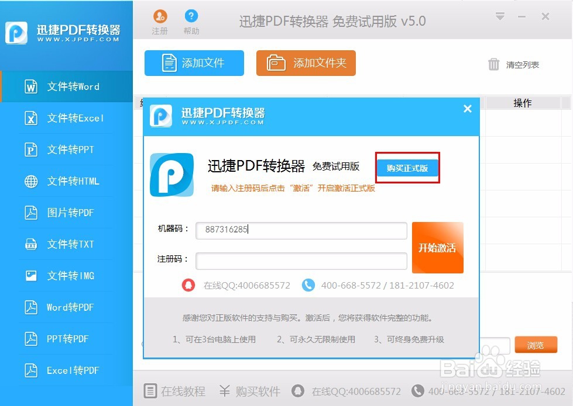Click the small P logo in dialog title bar
The height and width of the screenshot is (406, 573).
pyautogui.click(x=161, y=116)
